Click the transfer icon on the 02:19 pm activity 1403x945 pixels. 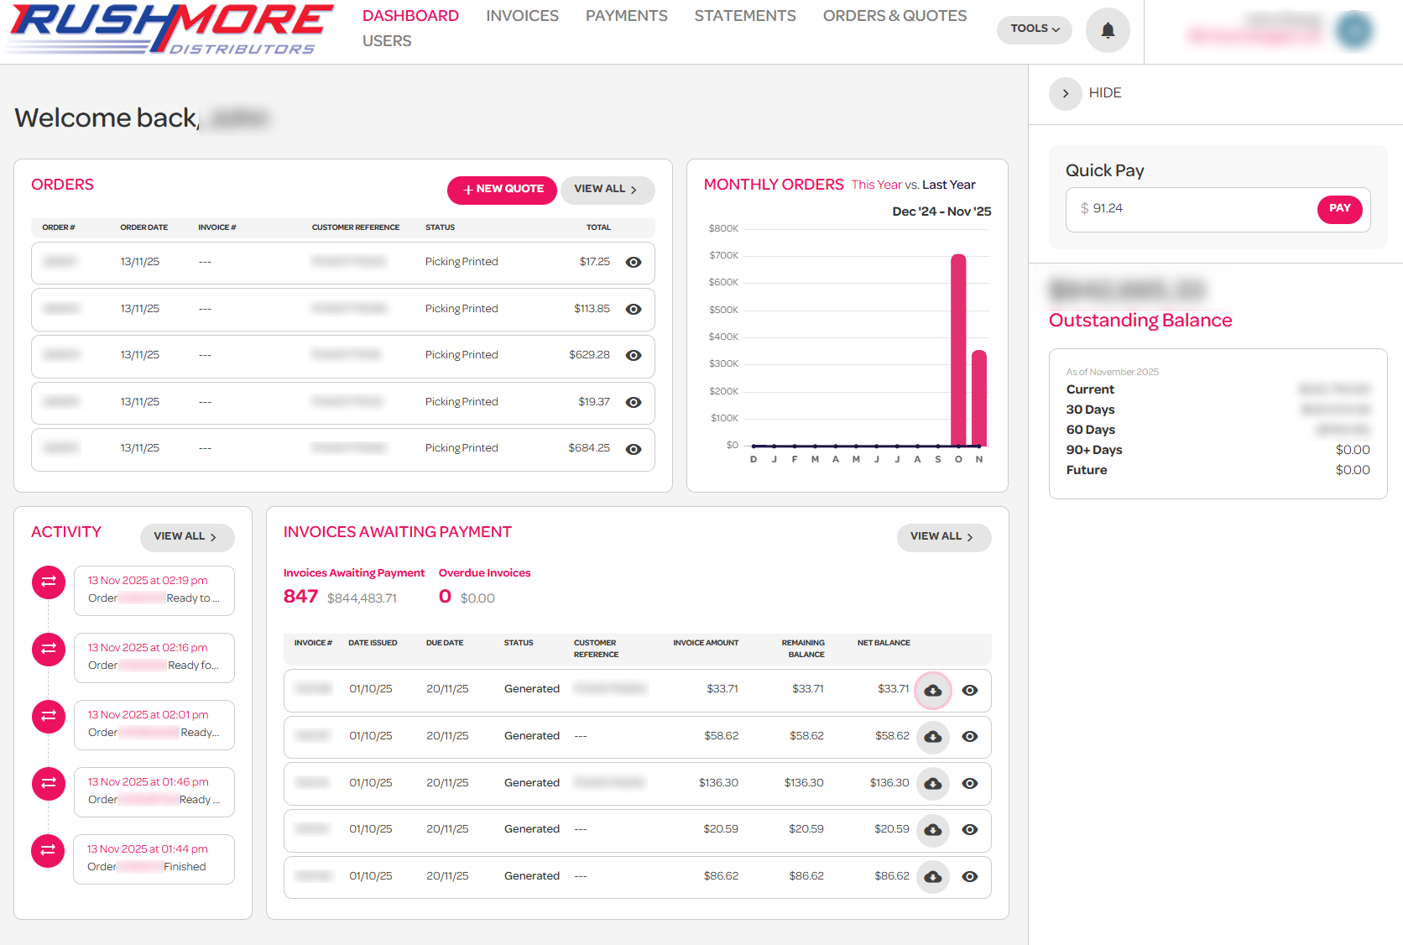pos(48,582)
